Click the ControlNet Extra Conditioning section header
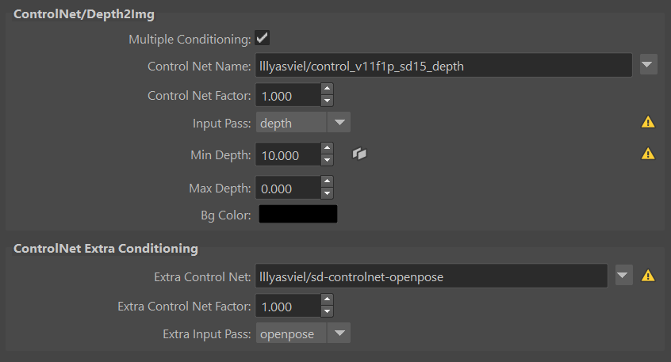The image size is (671, 362). 105,249
